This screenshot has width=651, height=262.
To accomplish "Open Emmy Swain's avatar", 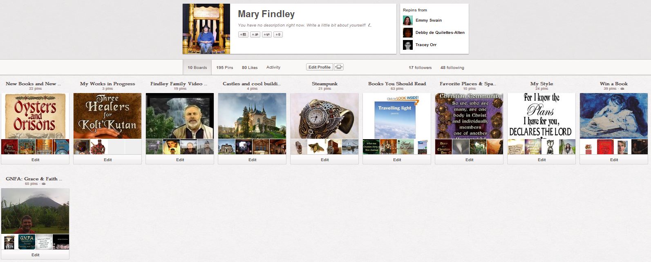I will point(407,20).
